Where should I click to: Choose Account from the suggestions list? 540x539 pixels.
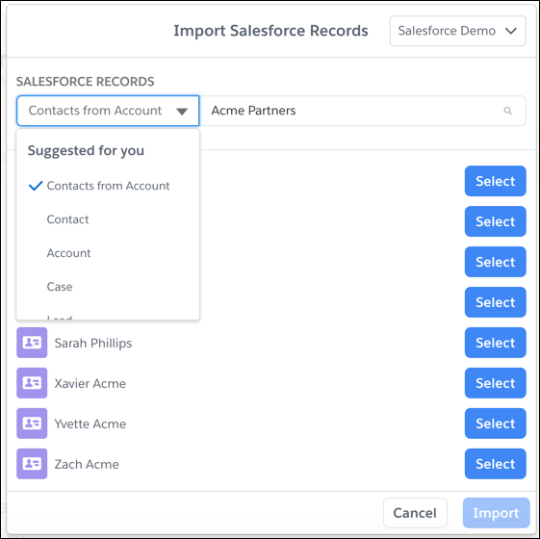108,253
